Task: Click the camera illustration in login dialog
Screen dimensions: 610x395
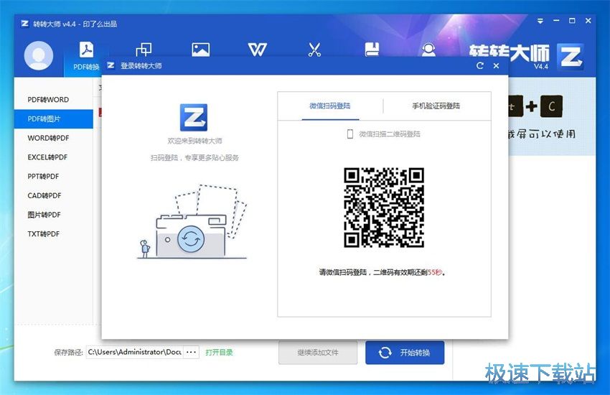Action: (x=192, y=221)
